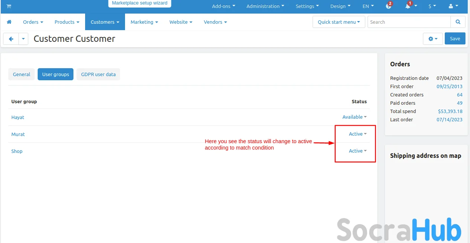Click the back arrow button
This screenshot has width=470, height=243.
pos(11,39)
